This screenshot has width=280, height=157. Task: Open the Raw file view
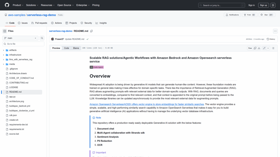point(250,48)
